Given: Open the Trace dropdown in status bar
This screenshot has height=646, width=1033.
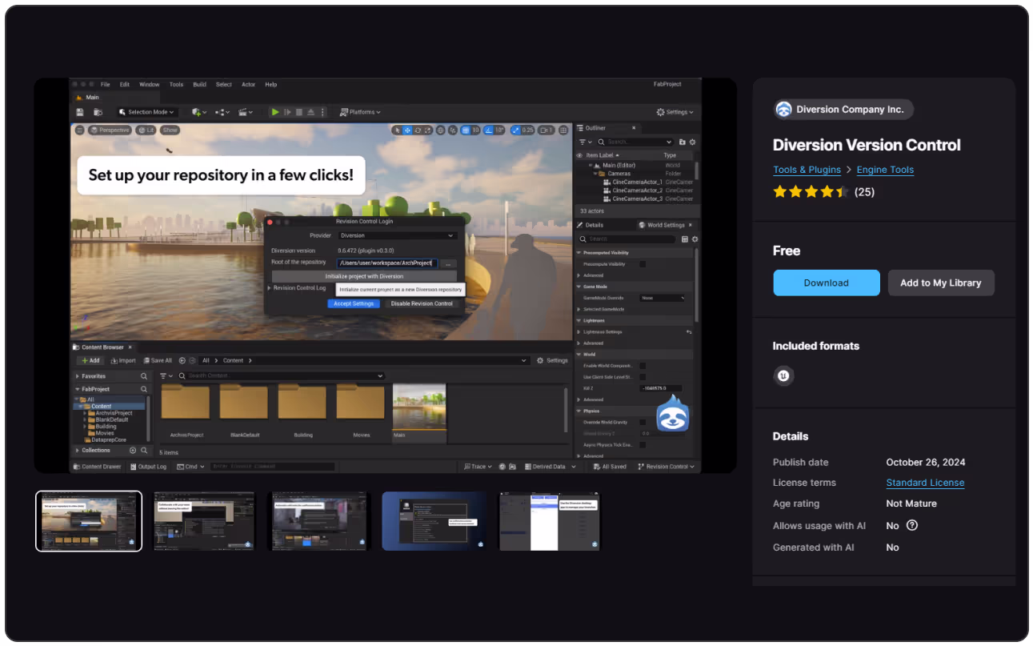Looking at the screenshot, I should (x=478, y=467).
